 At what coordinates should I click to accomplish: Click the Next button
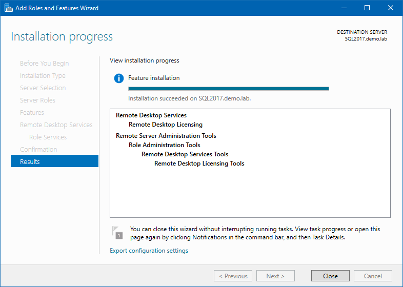pos(275,276)
